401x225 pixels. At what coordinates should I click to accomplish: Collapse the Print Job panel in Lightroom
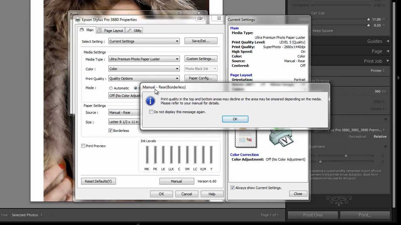pos(388,61)
